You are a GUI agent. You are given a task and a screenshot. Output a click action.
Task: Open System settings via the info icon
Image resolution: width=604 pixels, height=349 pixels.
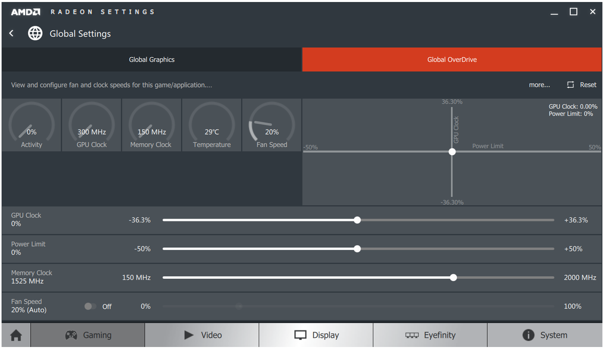(x=528, y=335)
